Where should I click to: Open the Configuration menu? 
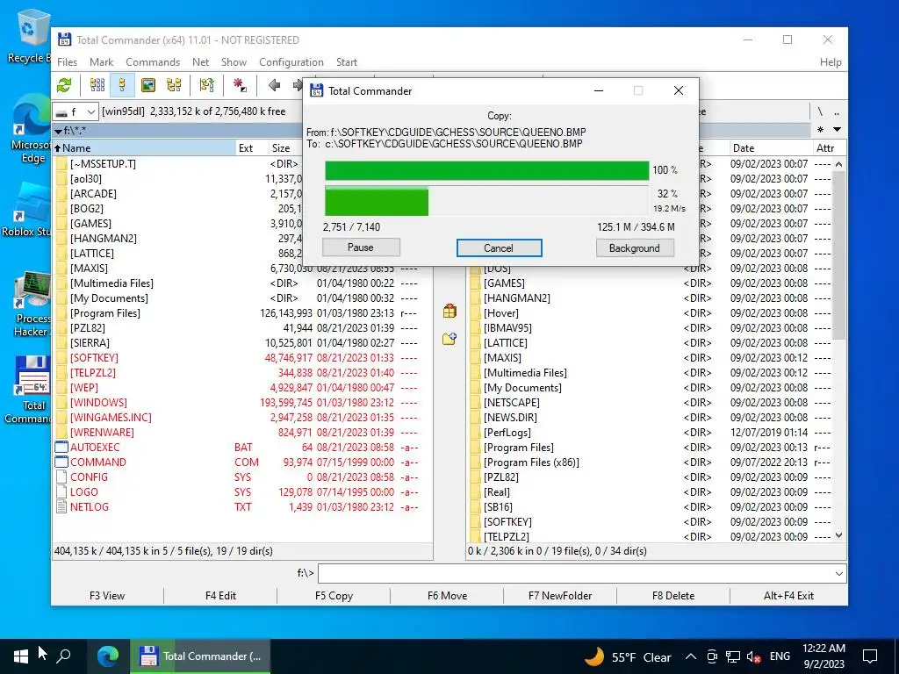[291, 62]
